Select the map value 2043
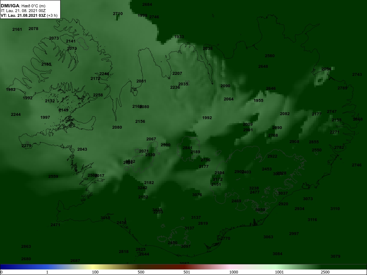 [82, 150]
